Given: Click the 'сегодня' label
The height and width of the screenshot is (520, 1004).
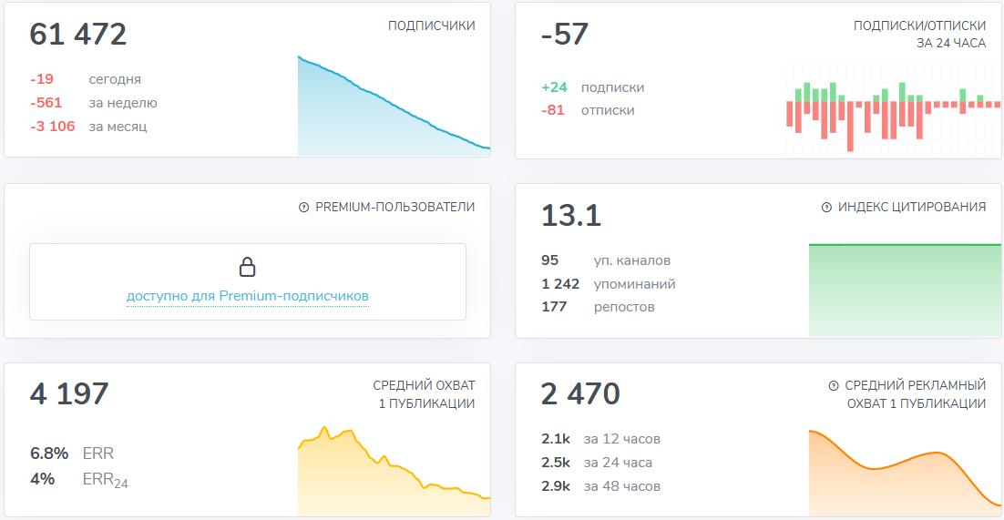Looking at the screenshot, I should 116,79.
